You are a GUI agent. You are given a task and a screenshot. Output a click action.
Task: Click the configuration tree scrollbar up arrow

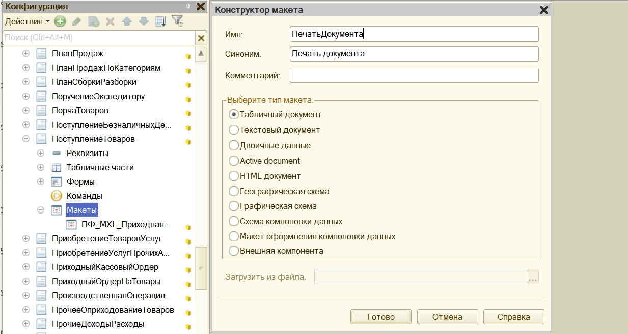pyautogui.click(x=201, y=54)
